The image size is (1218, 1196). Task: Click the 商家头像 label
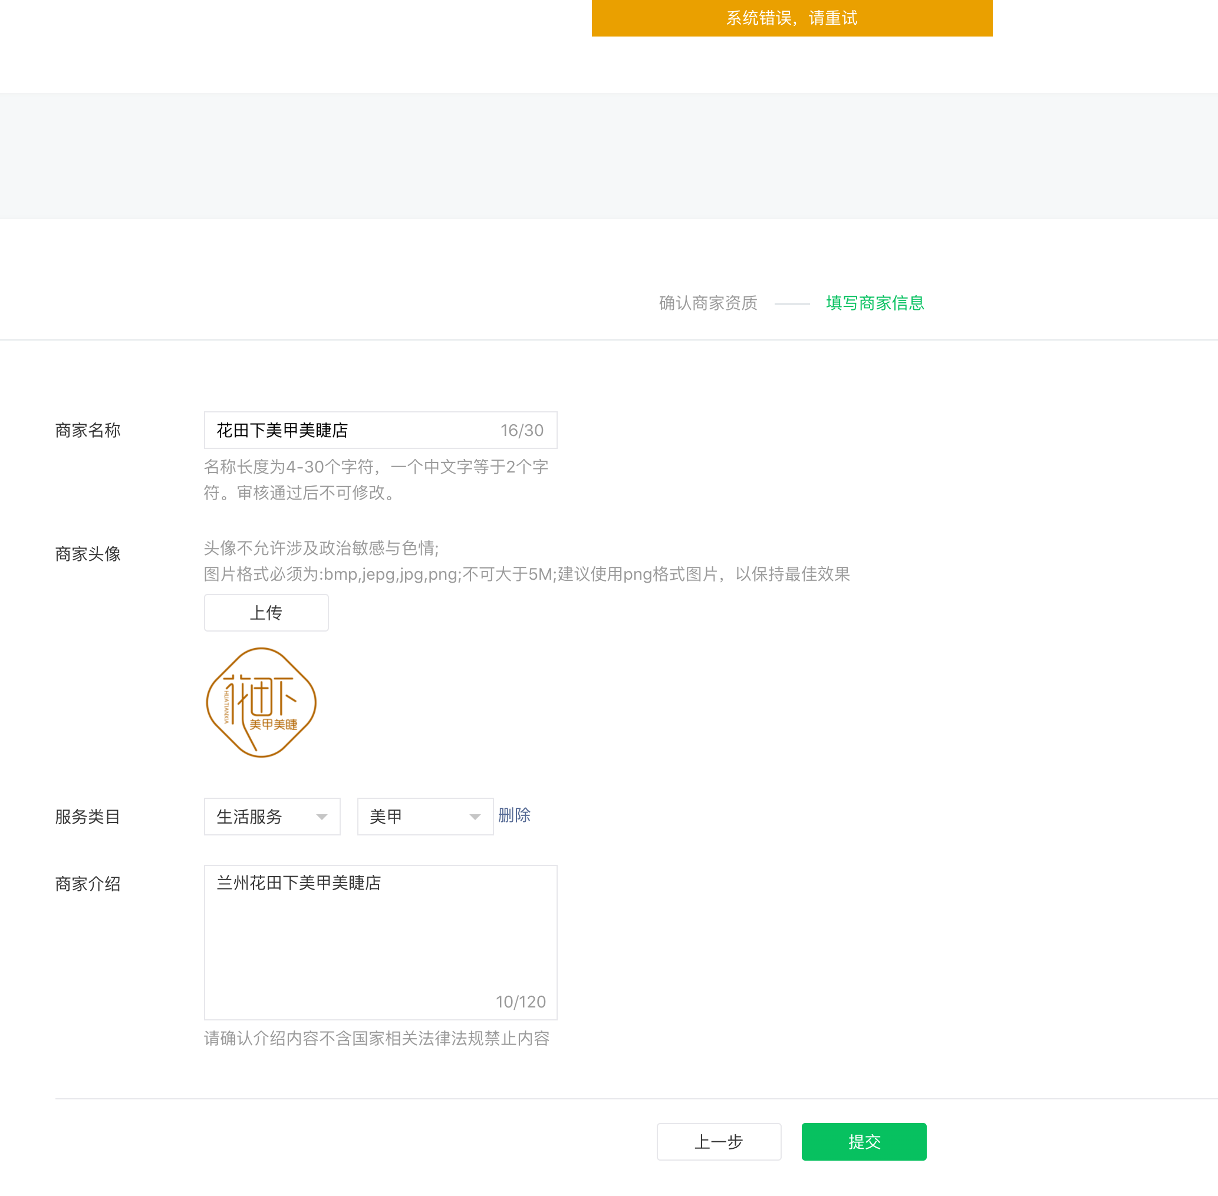(x=88, y=553)
